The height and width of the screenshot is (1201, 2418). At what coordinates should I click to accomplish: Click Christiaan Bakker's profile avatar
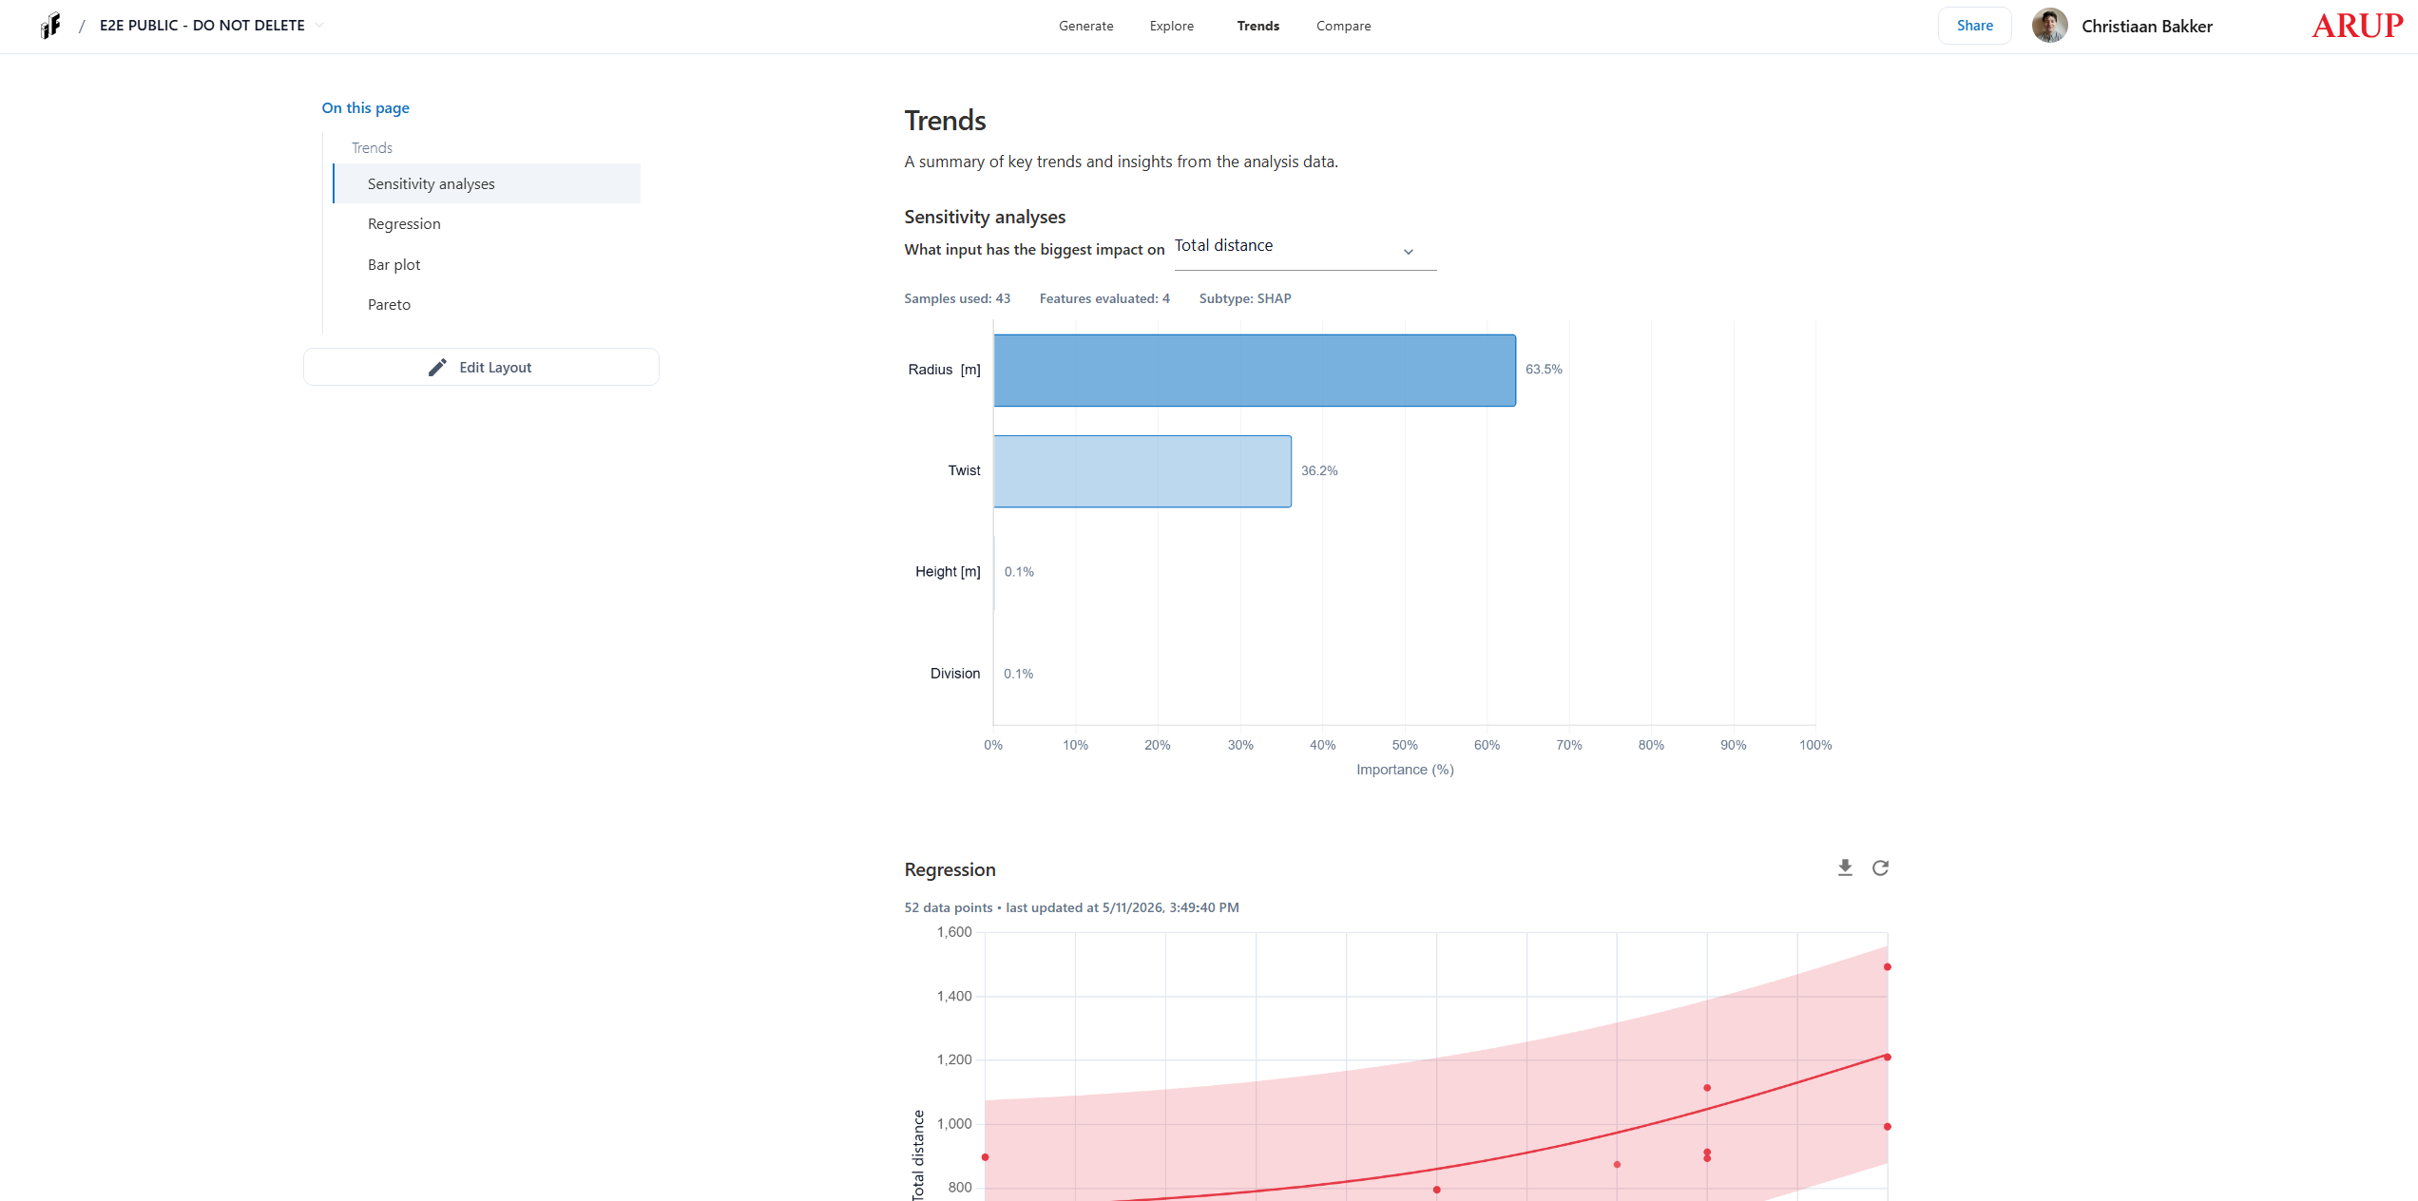(x=2049, y=26)
